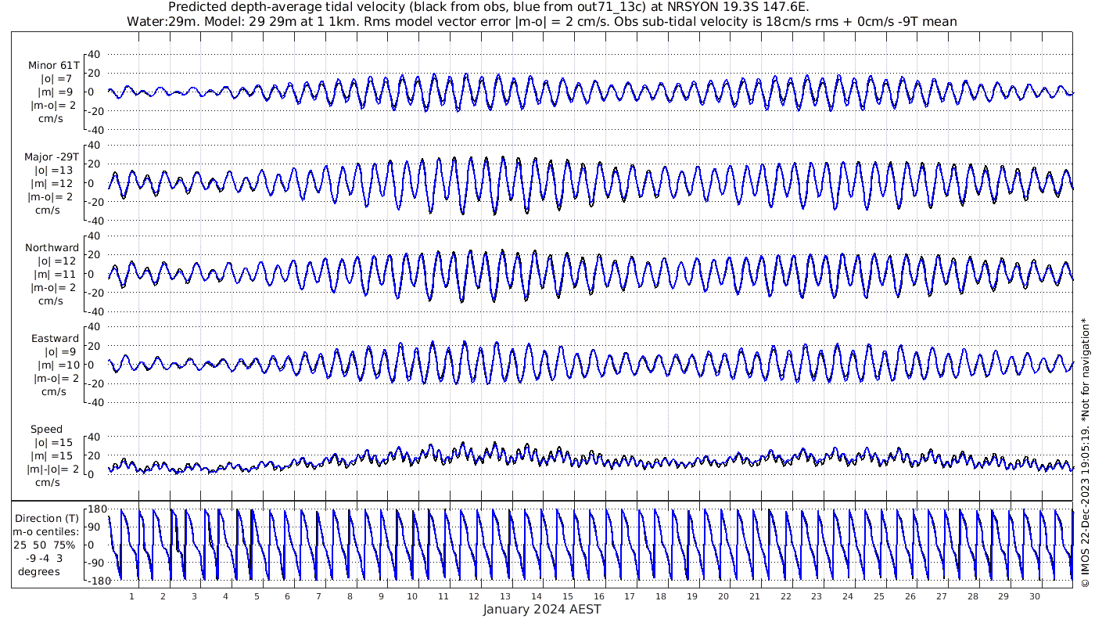Click the '180' tick in Direction panel
This screenshot has height=626, width=1095.
tap(96, 509)
